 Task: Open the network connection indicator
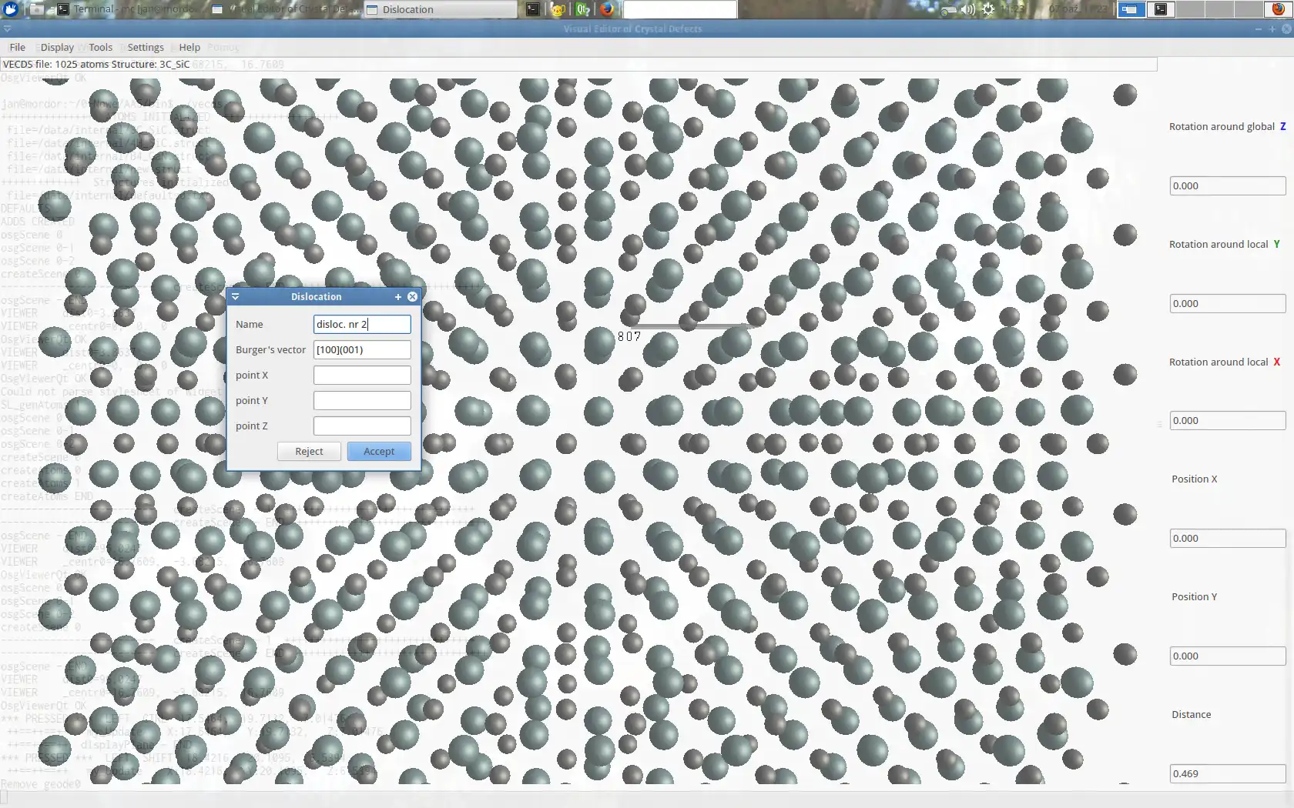click(948, 9)
